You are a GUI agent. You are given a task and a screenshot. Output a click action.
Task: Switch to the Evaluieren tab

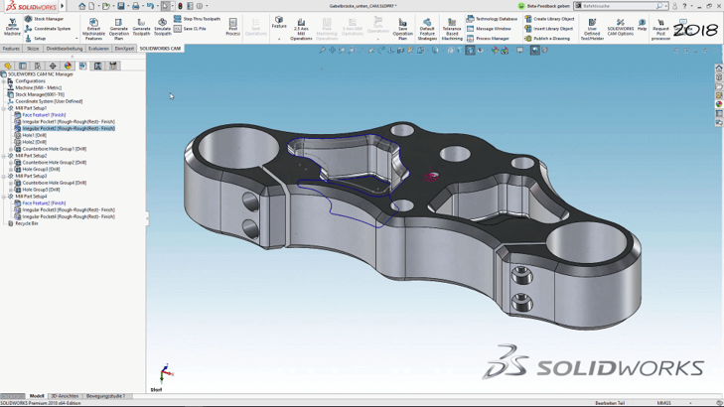[x=98, y=49]
